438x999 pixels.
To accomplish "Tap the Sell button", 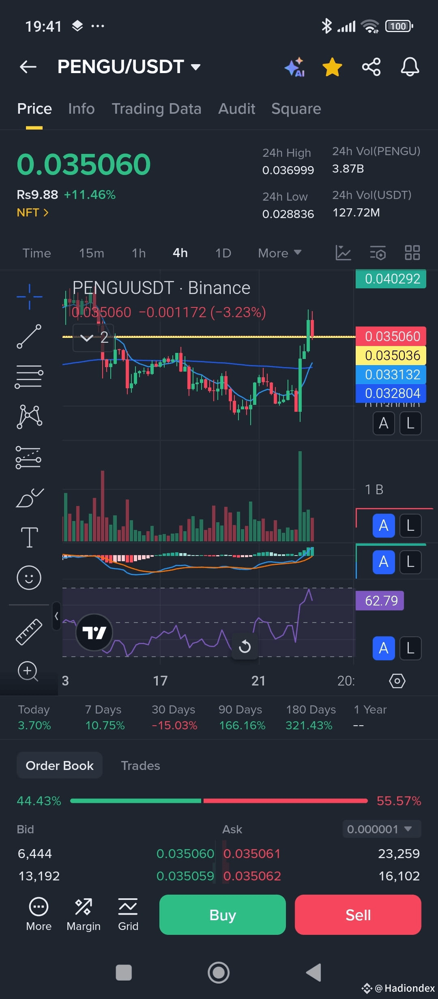I will 358,915.
